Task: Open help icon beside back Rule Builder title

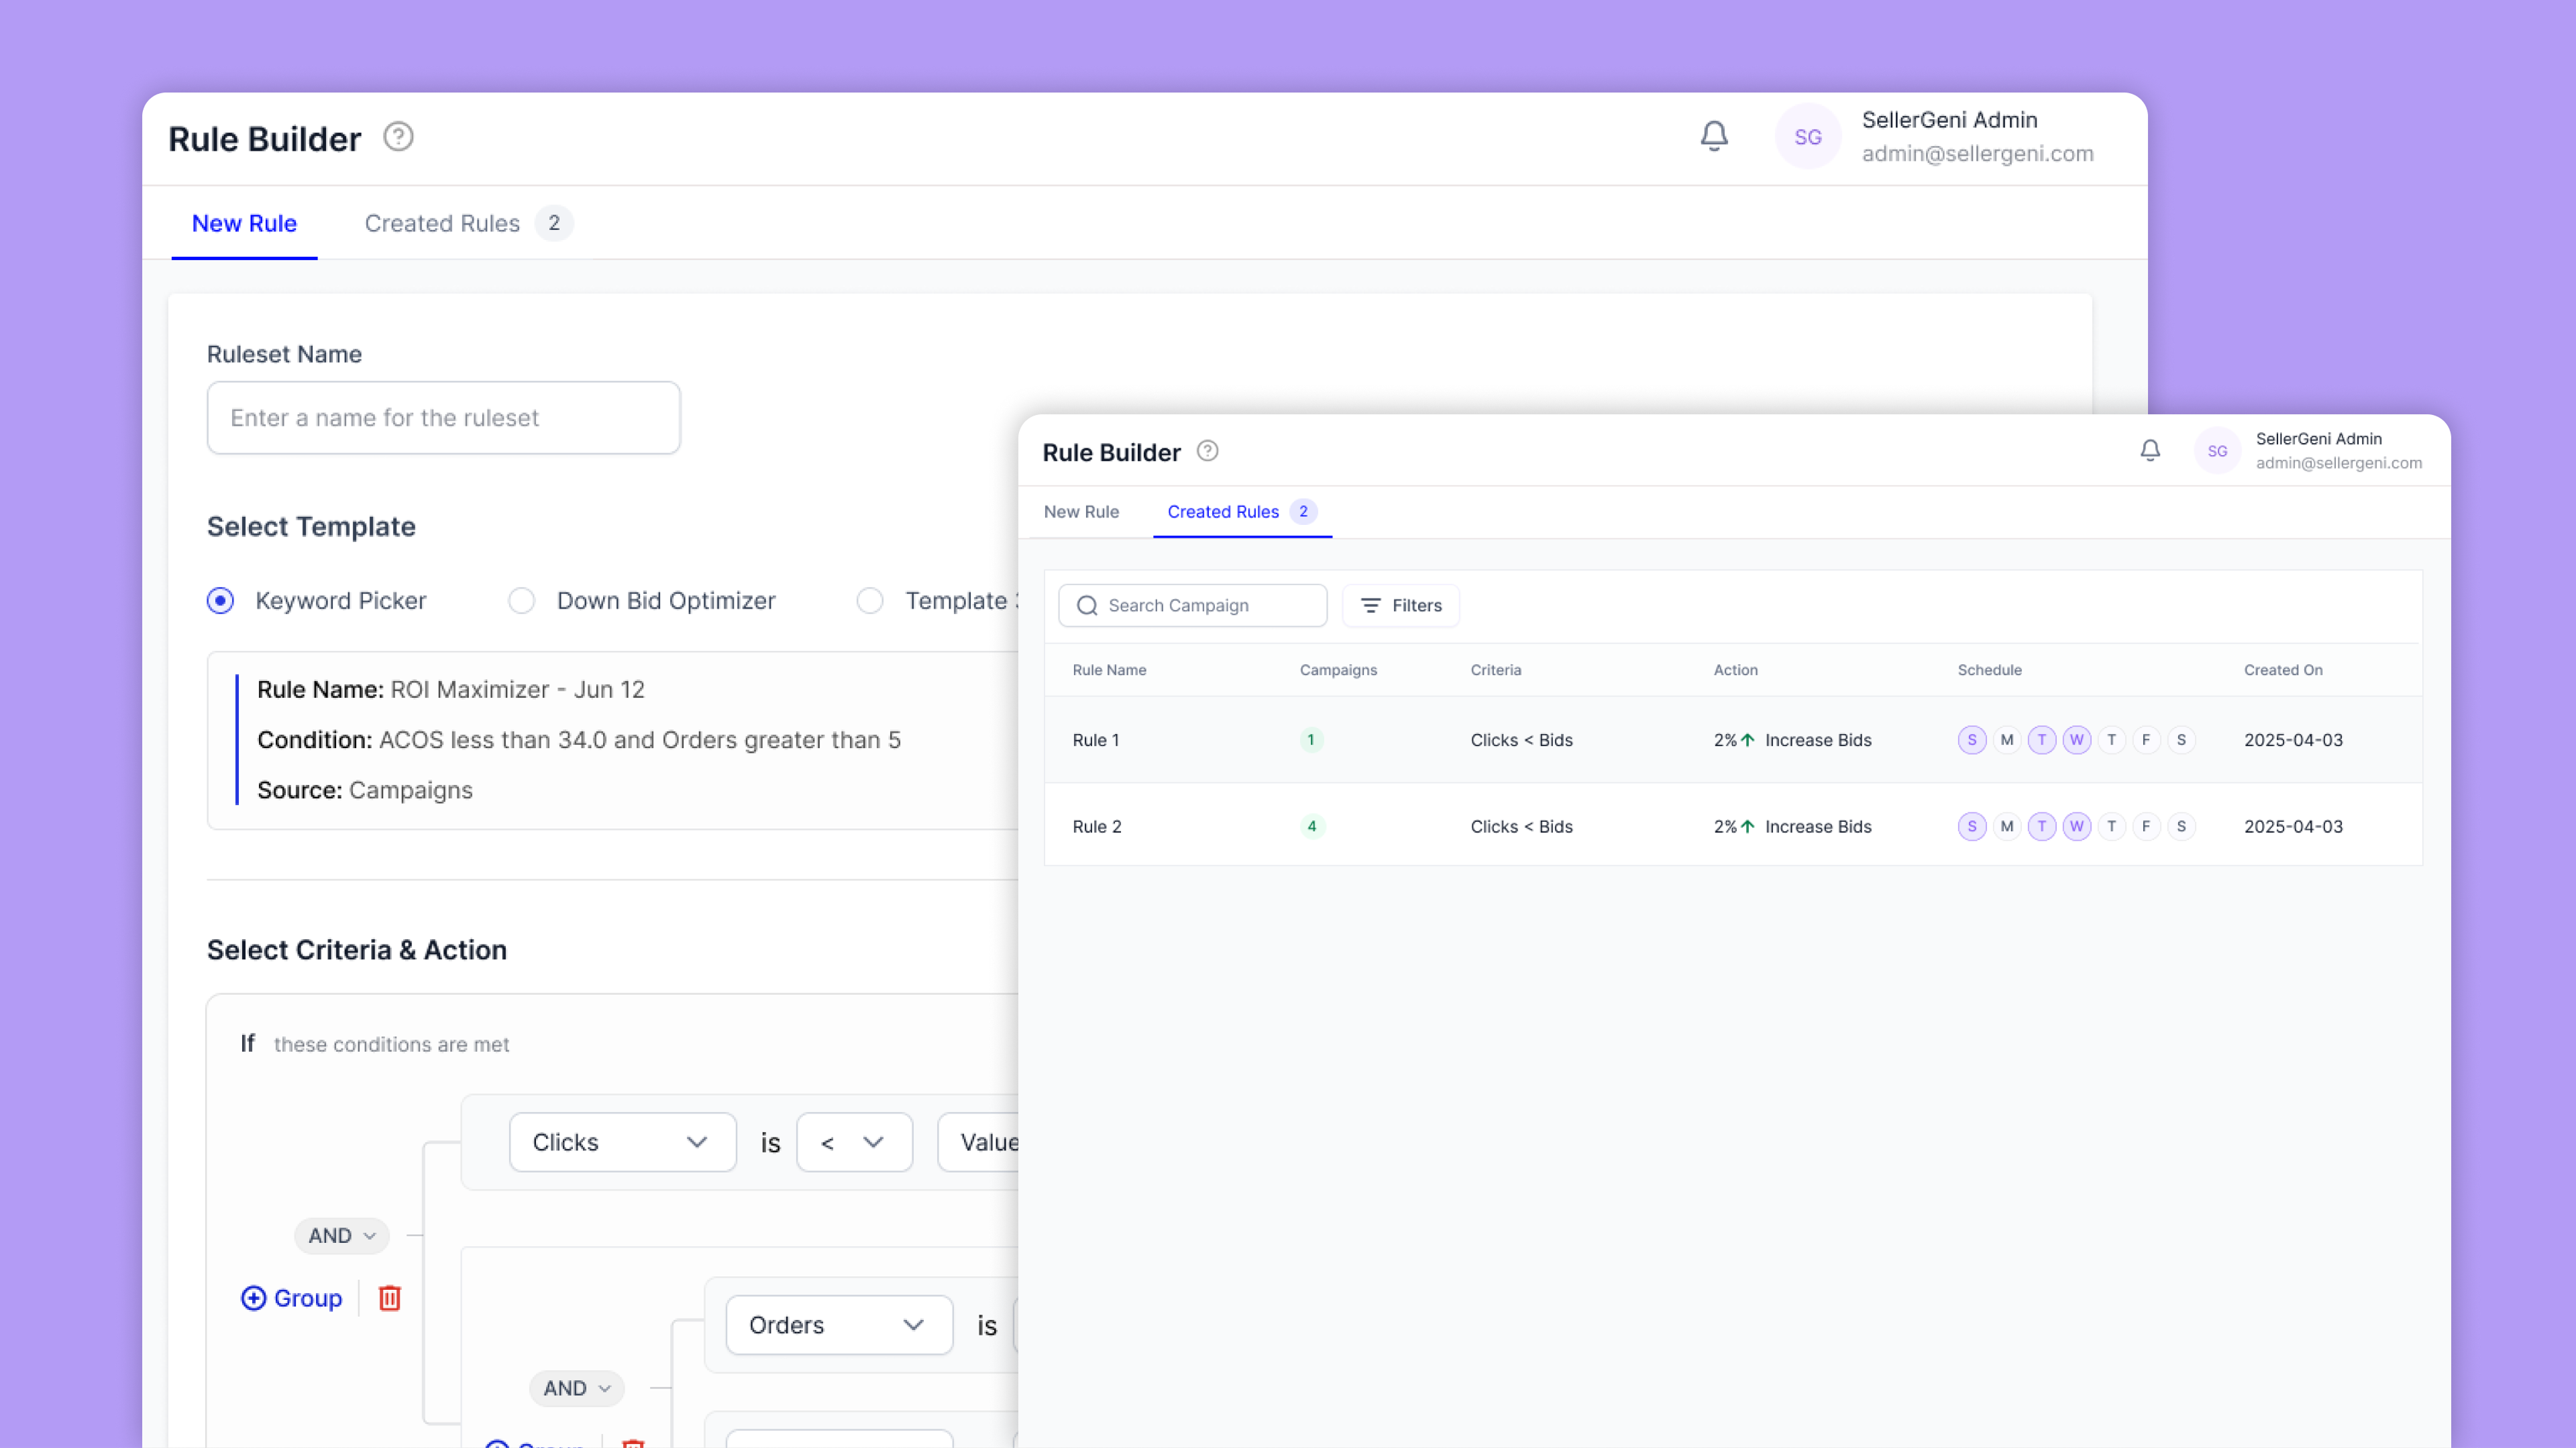Action: pos(398,137)
